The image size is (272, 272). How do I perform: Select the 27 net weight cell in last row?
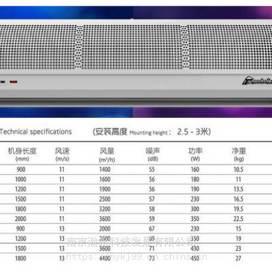pos(238,258)
